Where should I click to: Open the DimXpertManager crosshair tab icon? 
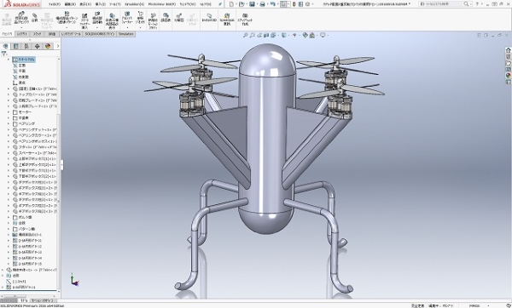(x=37, y=46)
